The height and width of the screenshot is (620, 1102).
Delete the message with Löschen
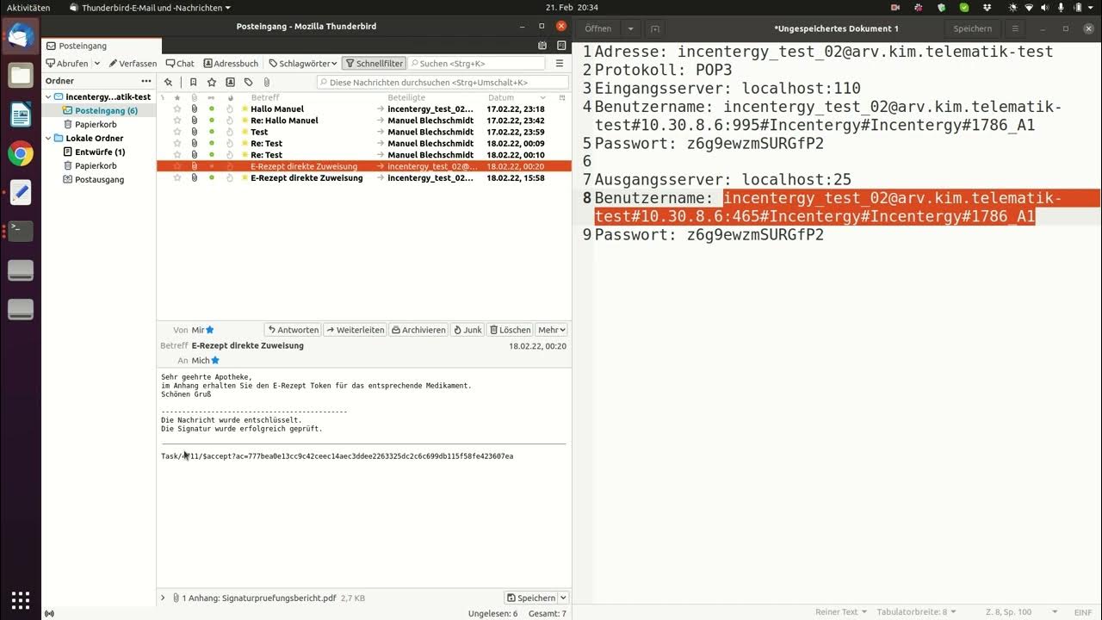point(510,330)
